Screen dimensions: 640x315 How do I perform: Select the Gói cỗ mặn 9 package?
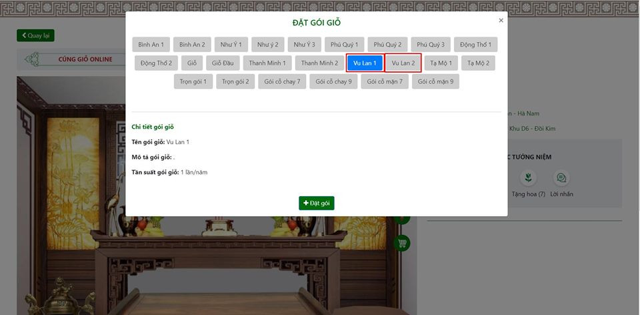(x=435, y=81)
